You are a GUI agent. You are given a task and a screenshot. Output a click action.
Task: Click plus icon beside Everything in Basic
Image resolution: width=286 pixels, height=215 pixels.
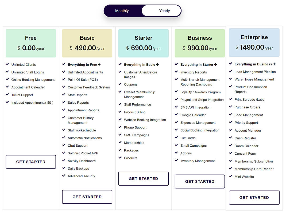(157, 65)
